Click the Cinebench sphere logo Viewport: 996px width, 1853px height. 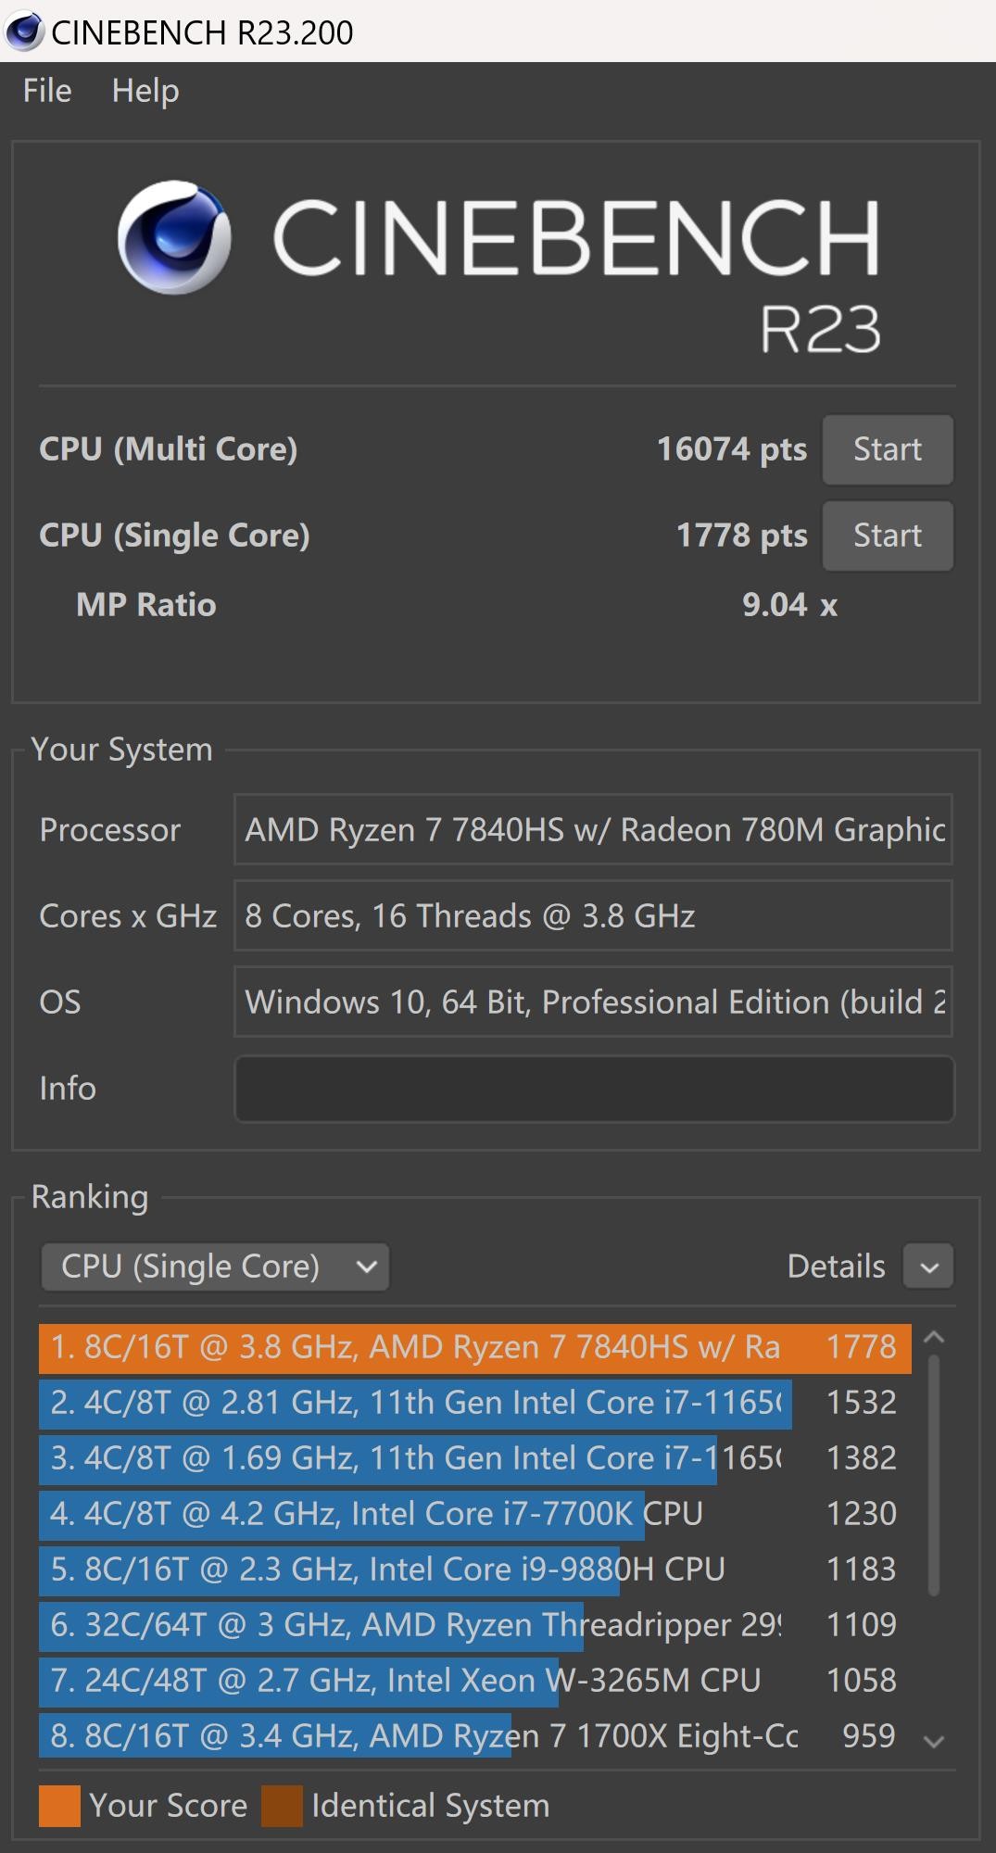coord(174,237)
